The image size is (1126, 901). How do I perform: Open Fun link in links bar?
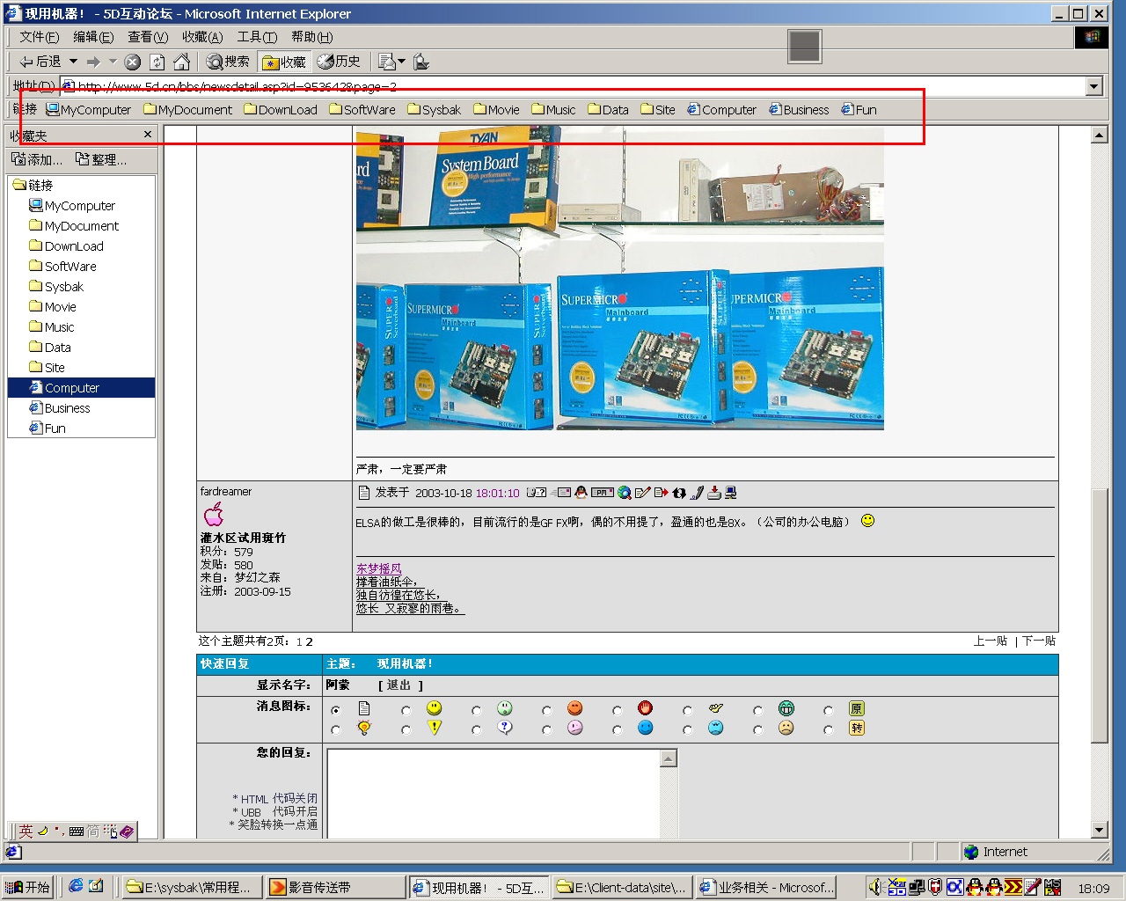tap(859, 110)
